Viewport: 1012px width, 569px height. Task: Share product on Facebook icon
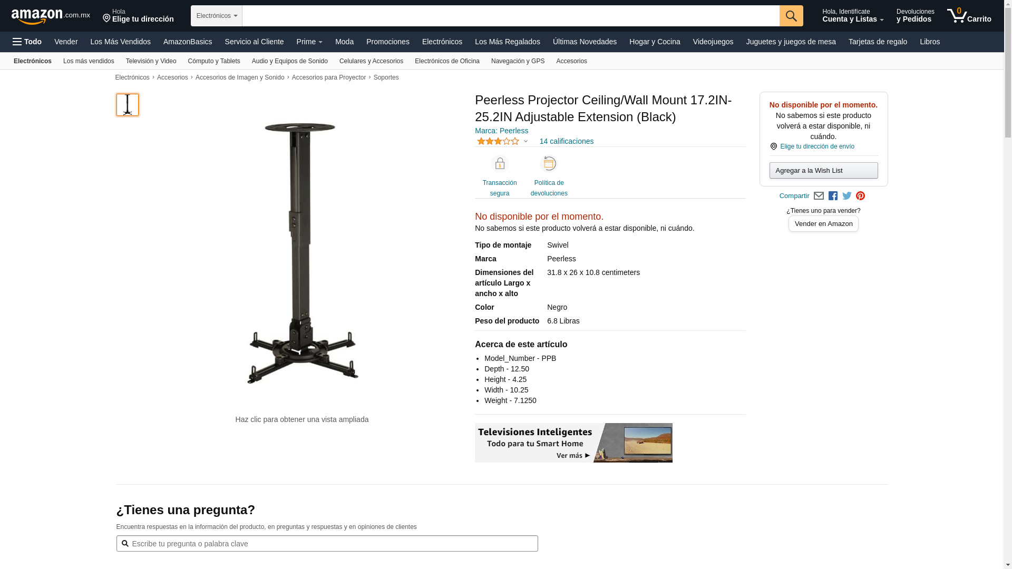tap(833, 196)
